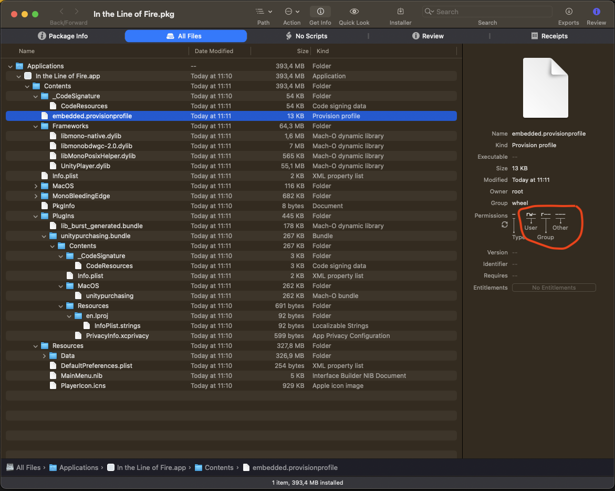Screen dimensions: 615x491
Task: Click the Back navigation arrow
Action: (61, 12)
